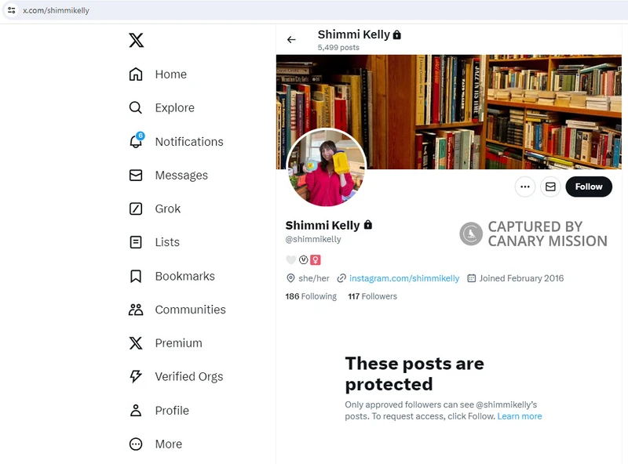This screenshot has height=464, width=628.
Task: Click the @shimmikelly handle text
Action: [312, 239]
